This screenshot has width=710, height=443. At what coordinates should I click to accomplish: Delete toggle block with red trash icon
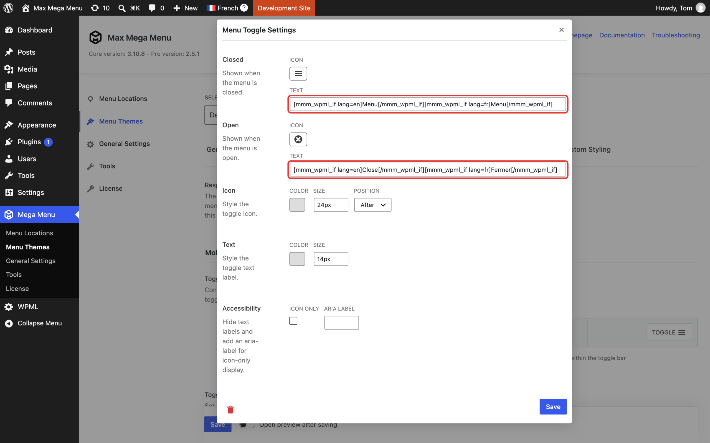230,409
